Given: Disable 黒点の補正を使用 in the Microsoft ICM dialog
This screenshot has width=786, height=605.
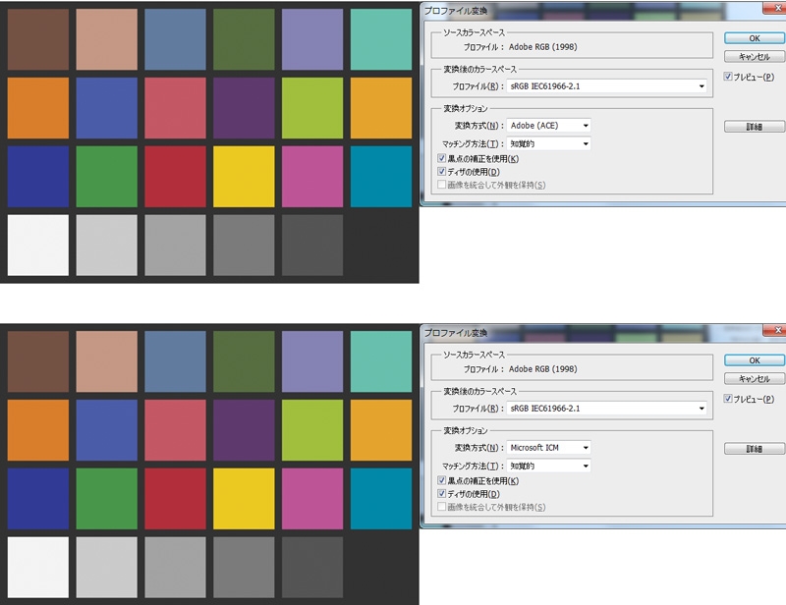Looking at the screenshot, I should [441, 480].
